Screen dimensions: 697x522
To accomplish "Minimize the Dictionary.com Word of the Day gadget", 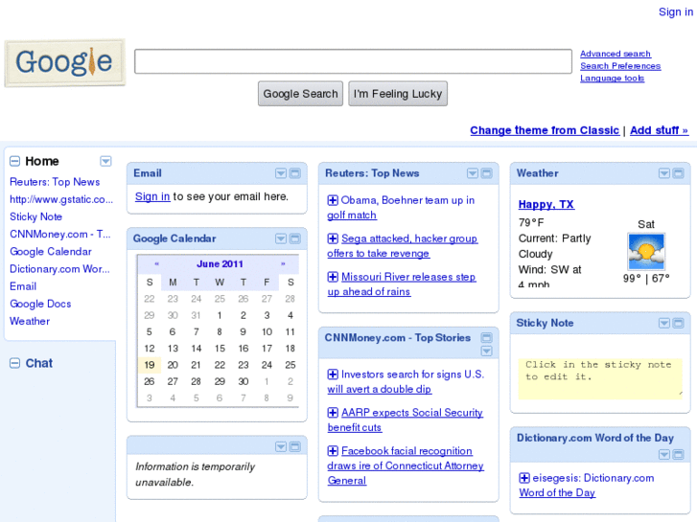I will pos(679,454).
